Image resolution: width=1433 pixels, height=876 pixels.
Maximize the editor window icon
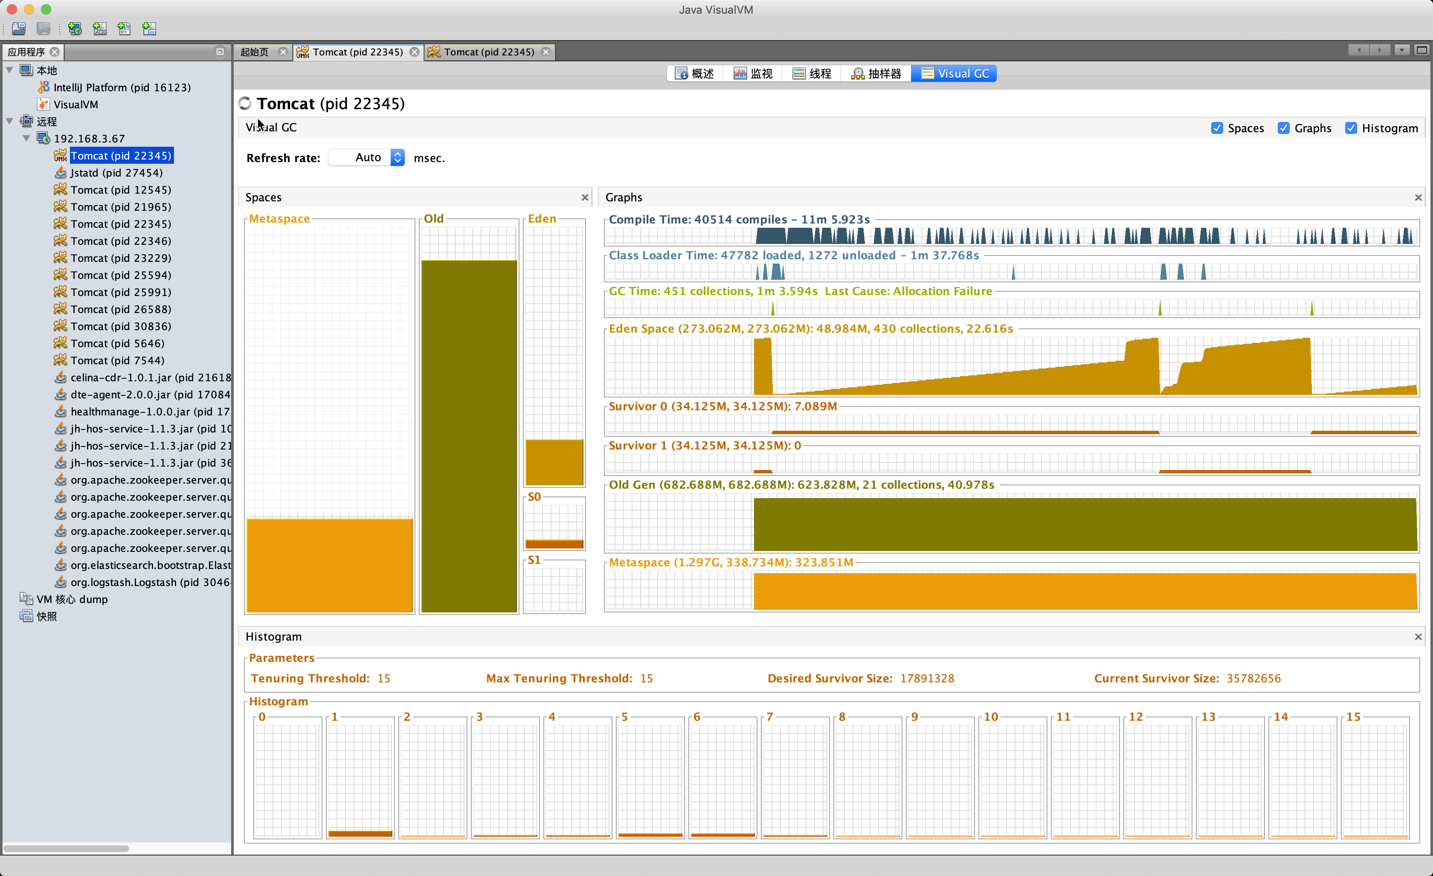pos(1421,50)
